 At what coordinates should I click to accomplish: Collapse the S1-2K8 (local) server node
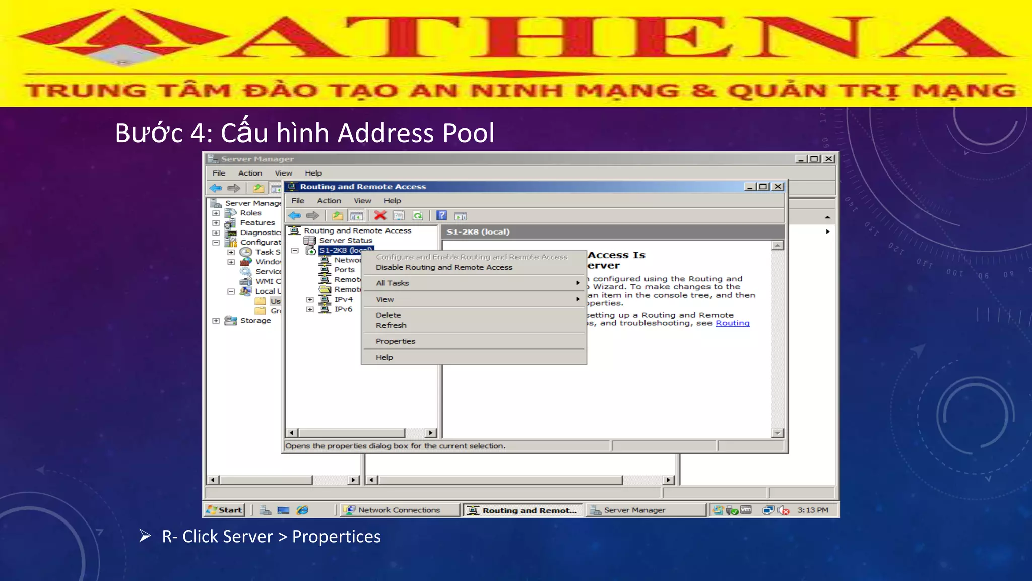coord(295,251)
